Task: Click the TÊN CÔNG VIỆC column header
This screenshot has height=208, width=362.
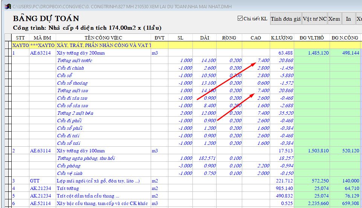Action: click(x=103, y=38)
